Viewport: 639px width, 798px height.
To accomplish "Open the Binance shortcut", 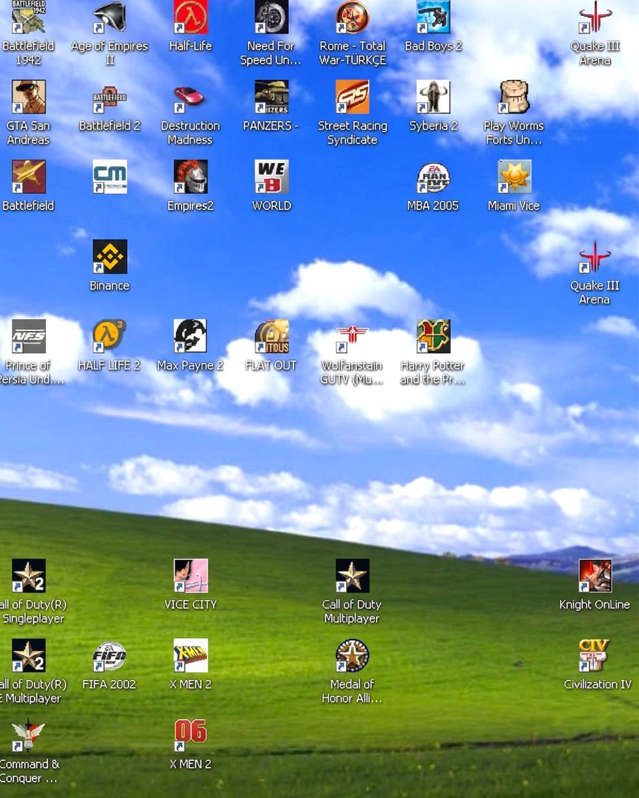I will [110, 257].
